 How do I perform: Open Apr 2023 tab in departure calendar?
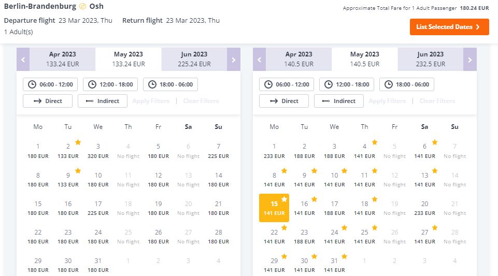(62, 60)
